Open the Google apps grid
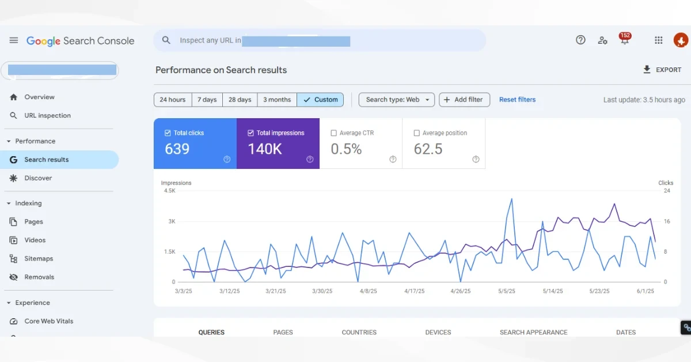Image resolution: width=691 pixels, height=362 pixels. [x=659, y=40]
